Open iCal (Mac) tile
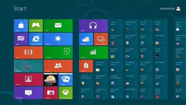 pyautogui.click(x=130, y=79)
